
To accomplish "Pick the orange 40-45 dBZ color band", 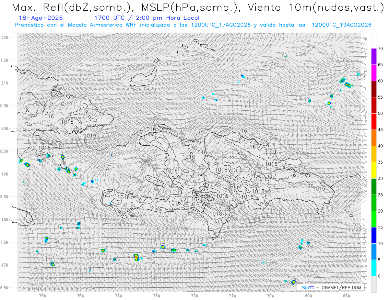I will [374, 138].
